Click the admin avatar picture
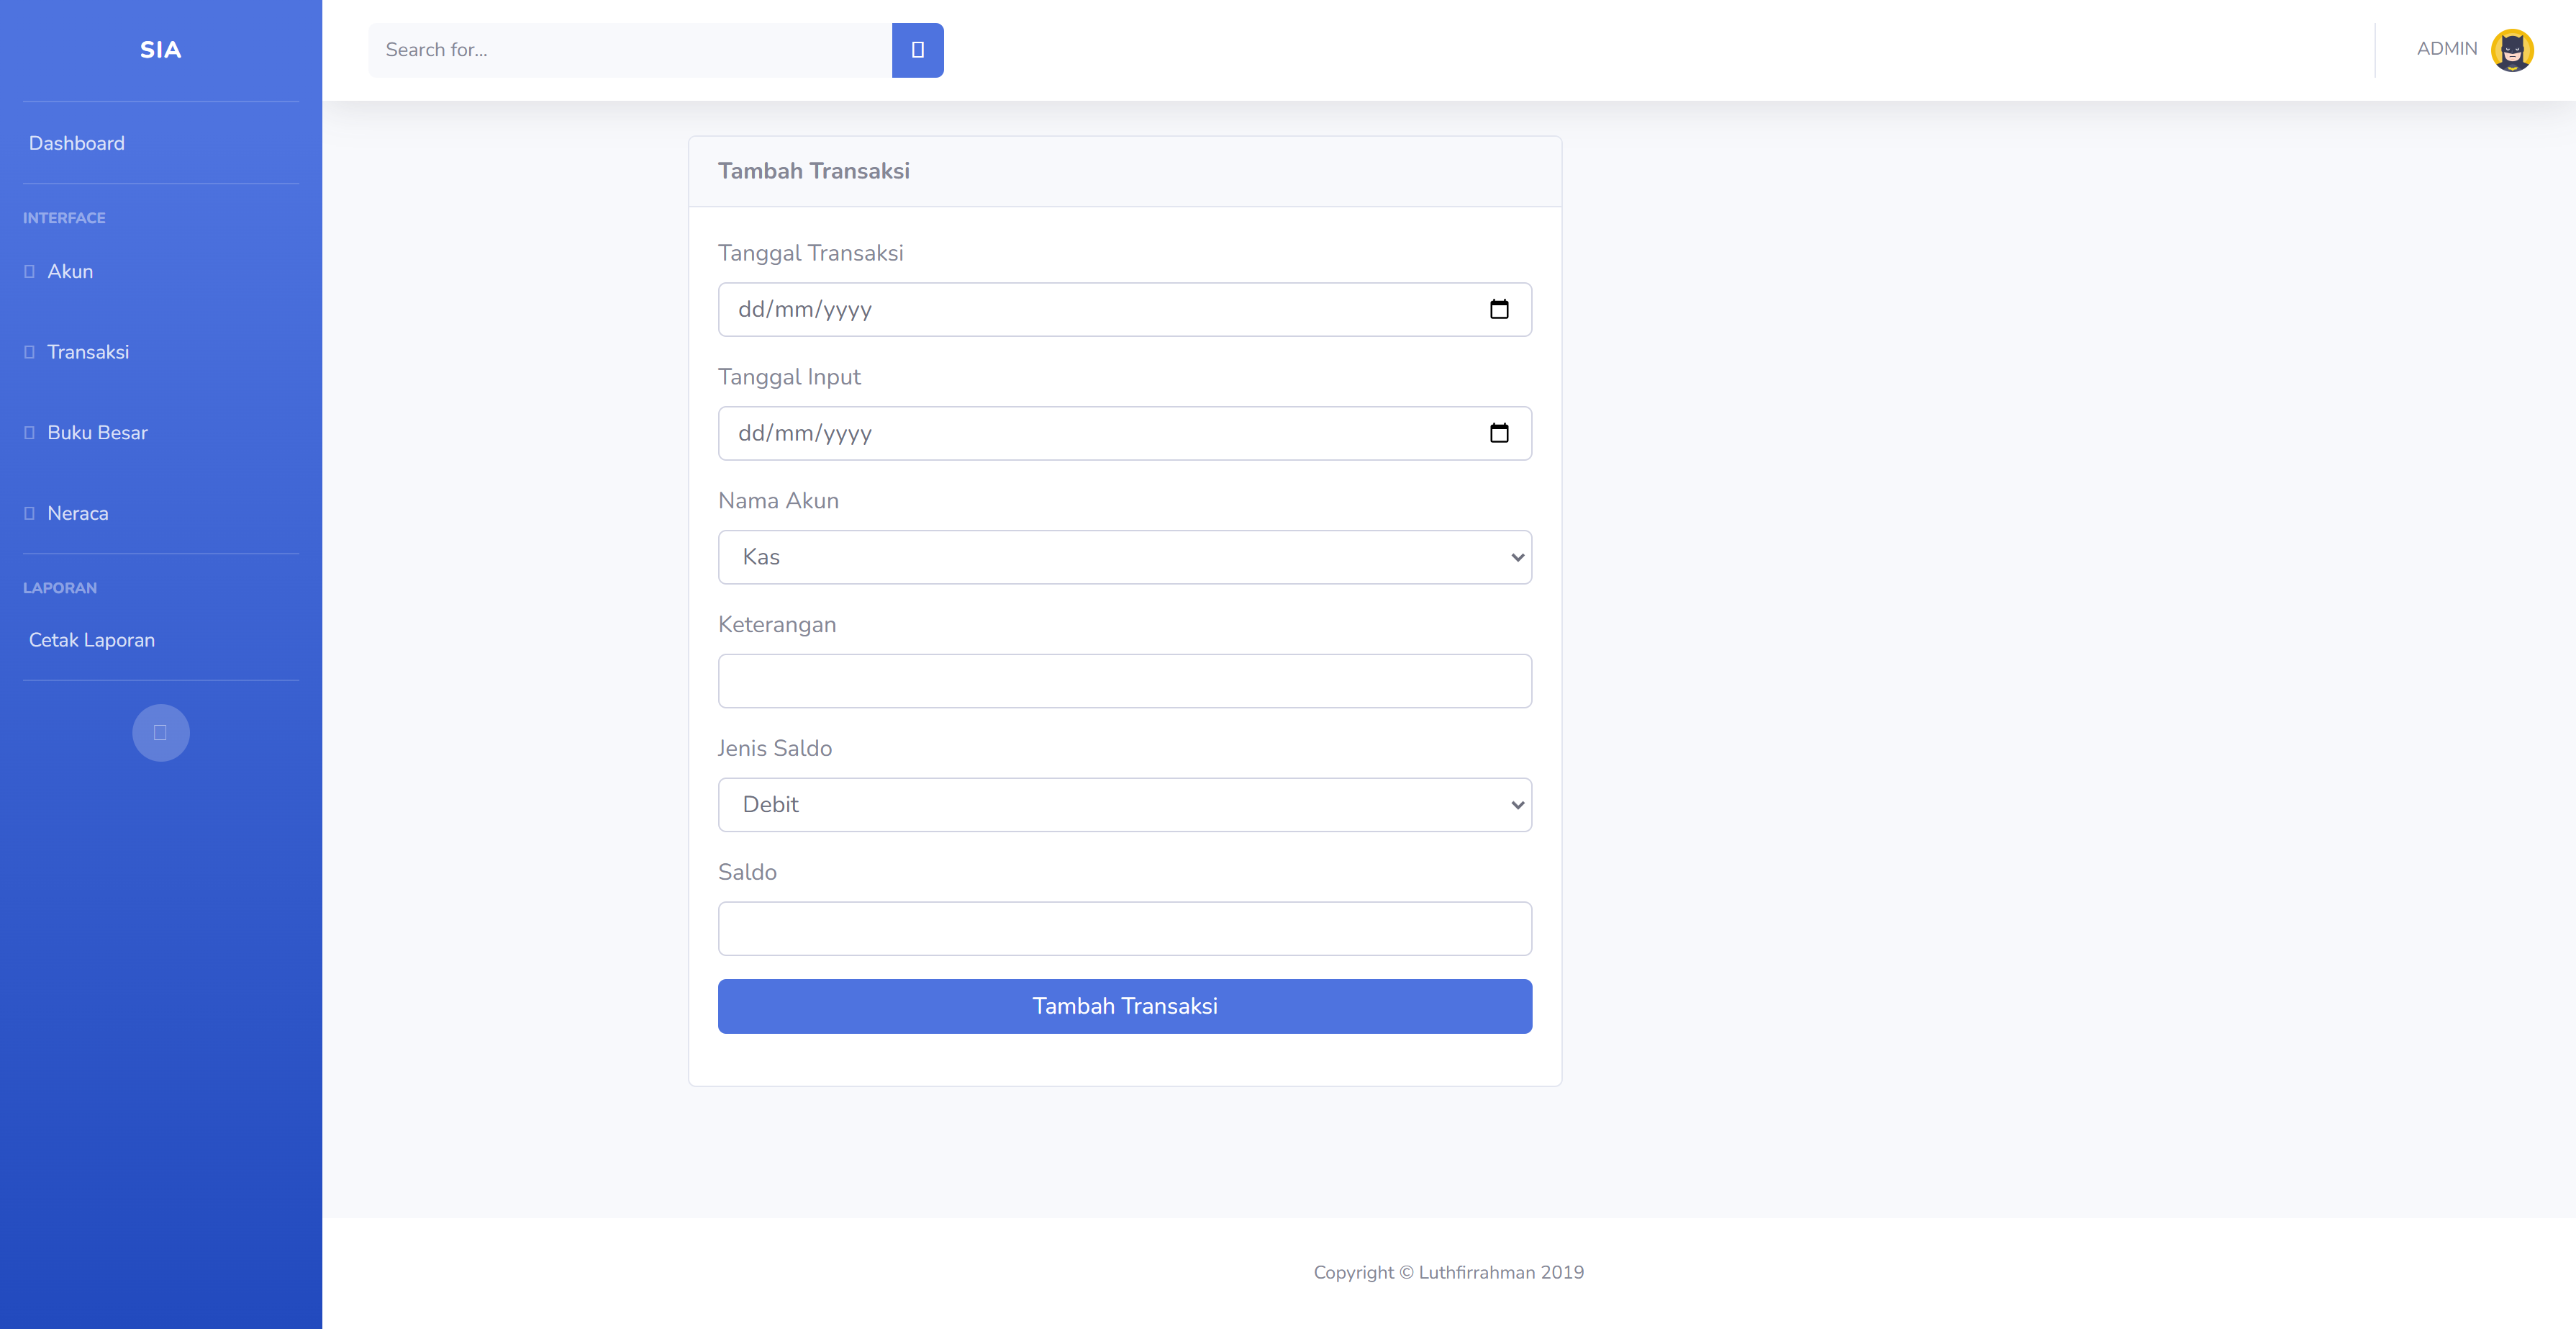Image resolution: width=2576 pixels, height=1329 pixels. [x=2511, y=50]
